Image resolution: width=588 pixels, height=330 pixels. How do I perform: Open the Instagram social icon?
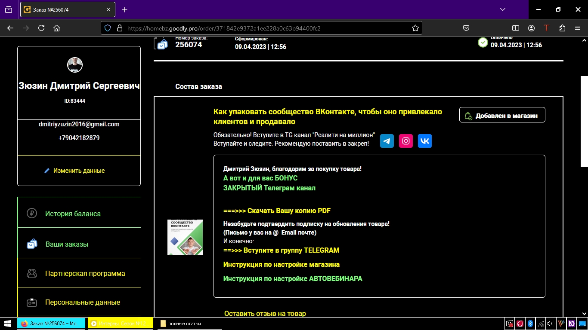[406, 141]
